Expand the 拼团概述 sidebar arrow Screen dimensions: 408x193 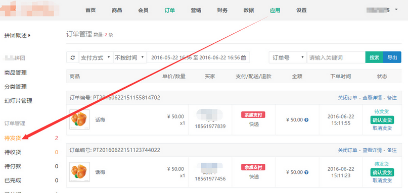[29, 35]
